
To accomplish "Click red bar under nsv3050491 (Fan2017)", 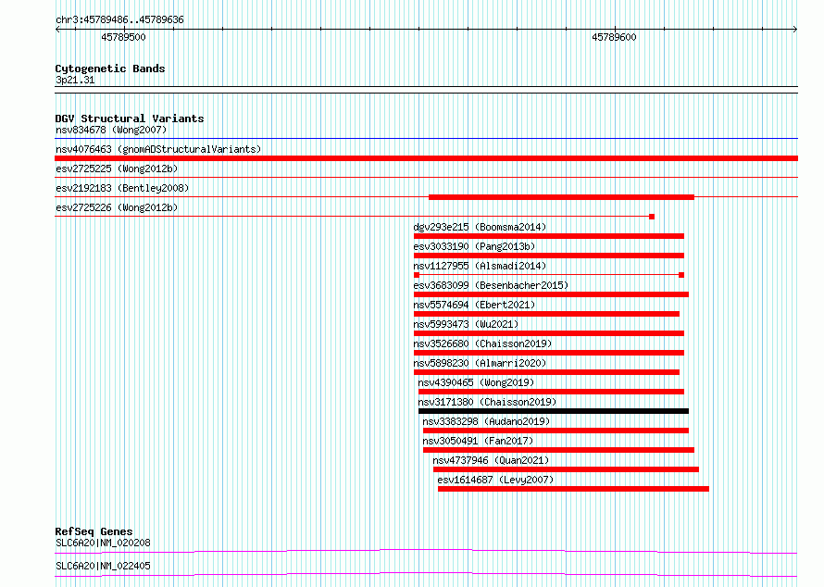I will coord(558,450).
